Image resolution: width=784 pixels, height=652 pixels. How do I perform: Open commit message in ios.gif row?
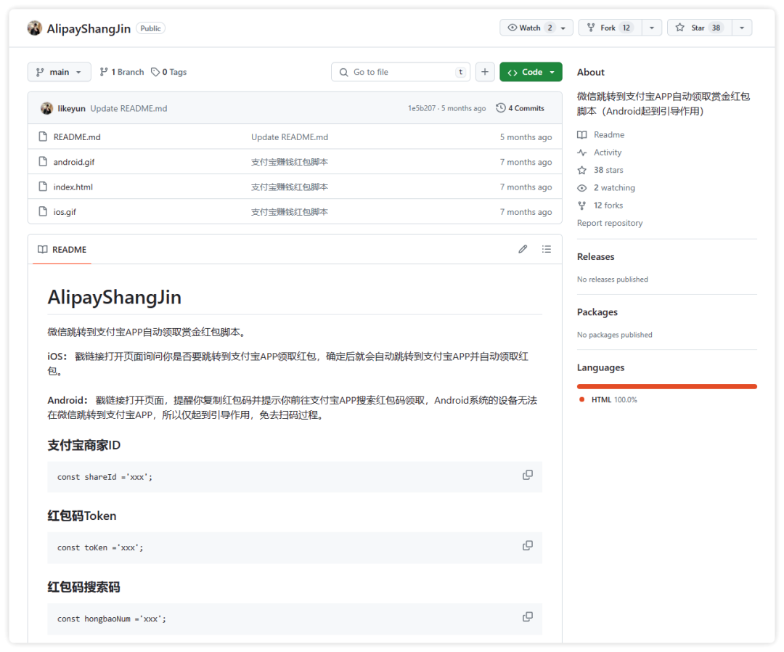[x=290, y=212]
